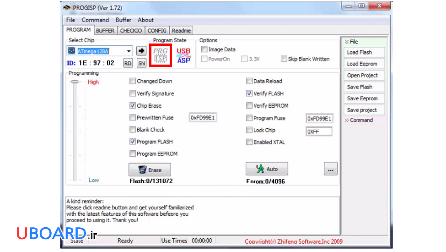Click the PRG ISP program state icon
This screenshot has height=252, width=446.
coord(161,55)
